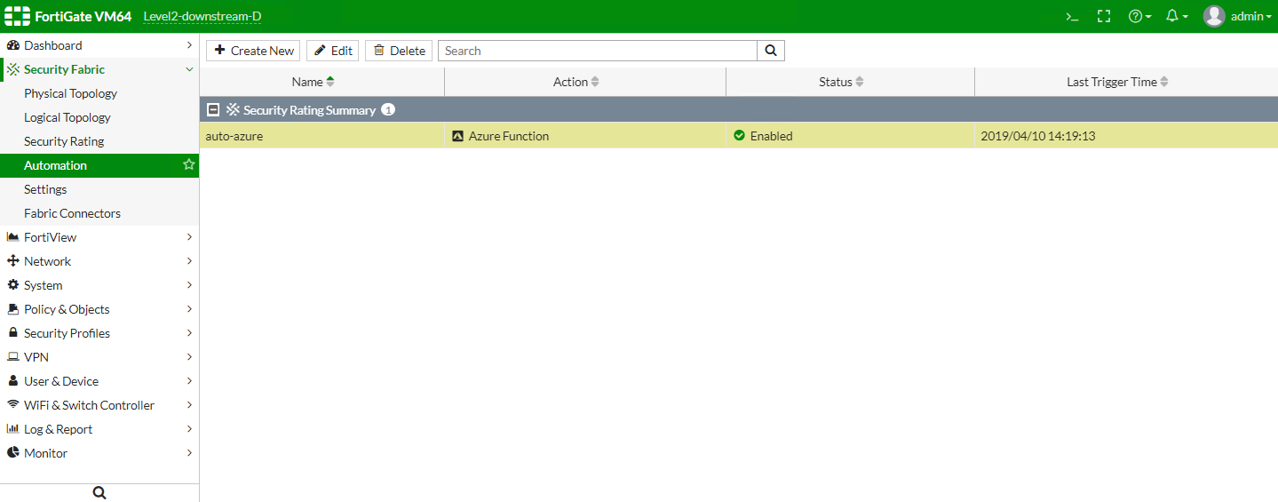The image size is (1278, 502).
Task: Sort by Status column sort arrows
Action: 860,82
